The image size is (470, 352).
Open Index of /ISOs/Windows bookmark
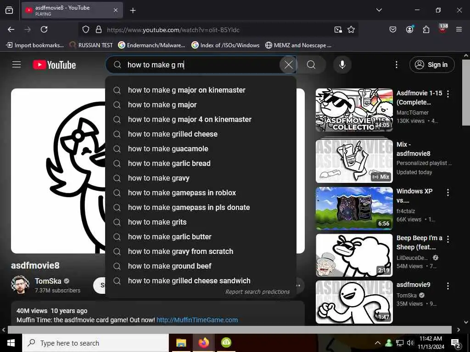coord(225,45)
